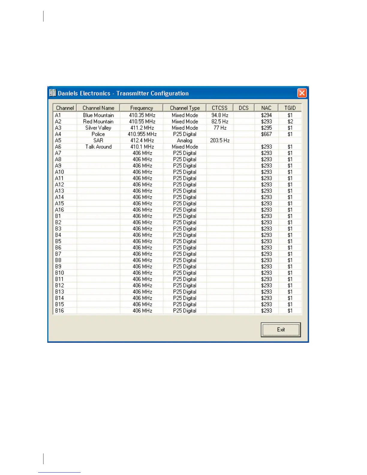
Task: Select channel A7 row label
Action: click(58, 153)
